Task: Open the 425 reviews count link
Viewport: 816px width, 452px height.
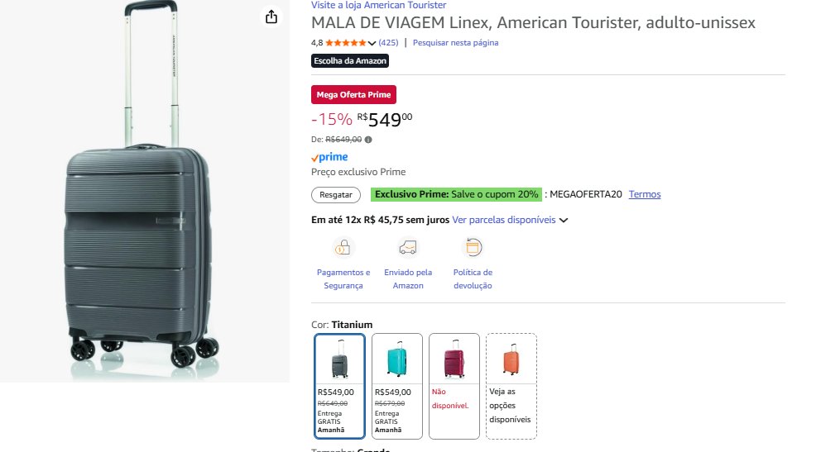Action: click(x=388, y=43)
